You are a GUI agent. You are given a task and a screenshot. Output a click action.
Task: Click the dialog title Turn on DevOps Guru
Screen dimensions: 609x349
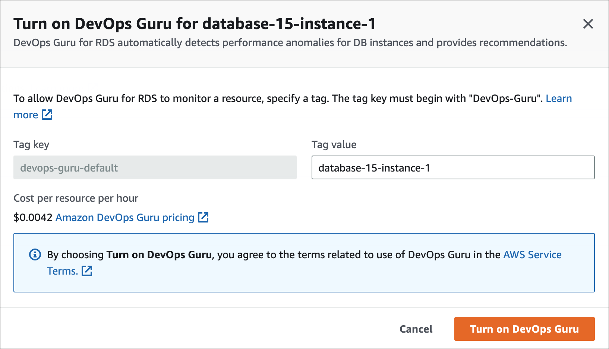pos(195,23)
